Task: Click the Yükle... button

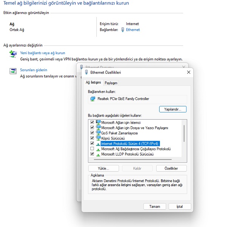Action: pos(103,168)
